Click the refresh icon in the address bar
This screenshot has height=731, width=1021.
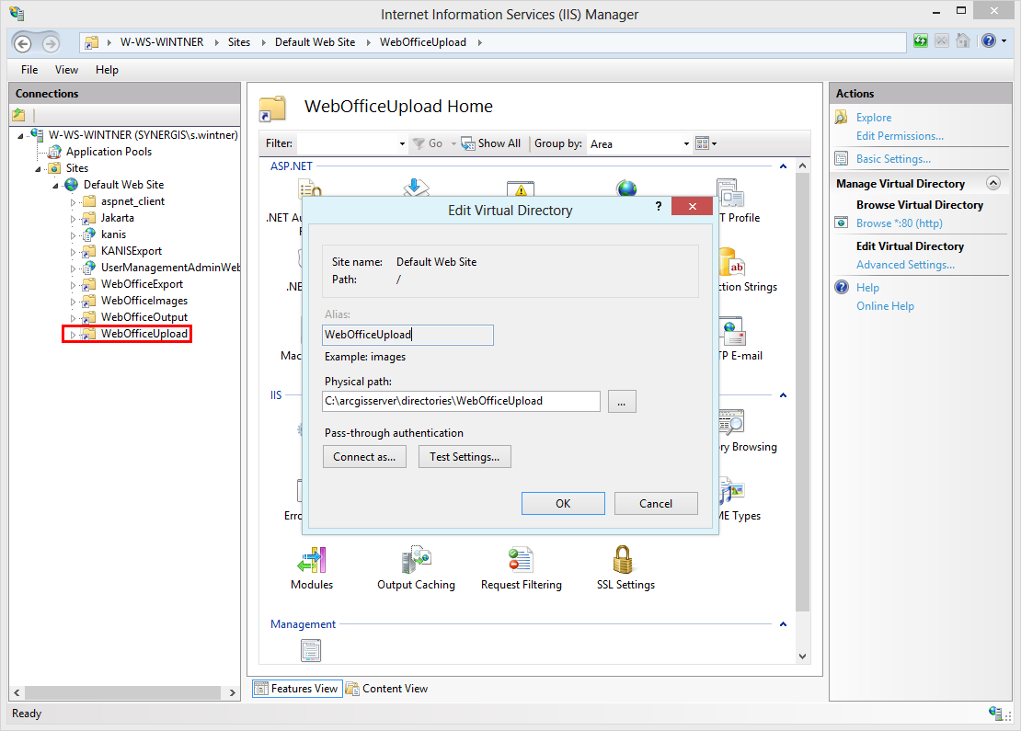click(920, 40)
